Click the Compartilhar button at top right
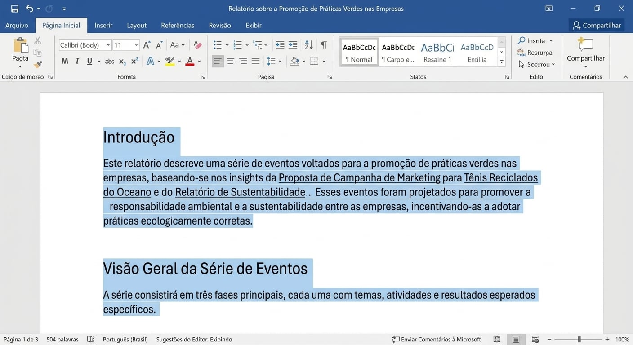The image size is (633, 345). click(x=597, y=25)
